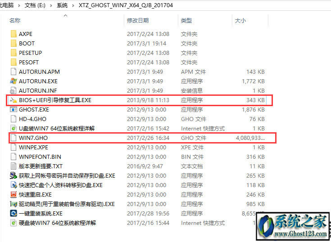Select the WNPEFONT.BIN file row
331x242 pixels.
[40, 157]
